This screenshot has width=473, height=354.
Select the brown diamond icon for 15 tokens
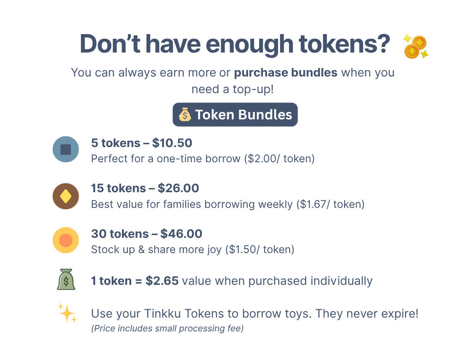(66, 196)
